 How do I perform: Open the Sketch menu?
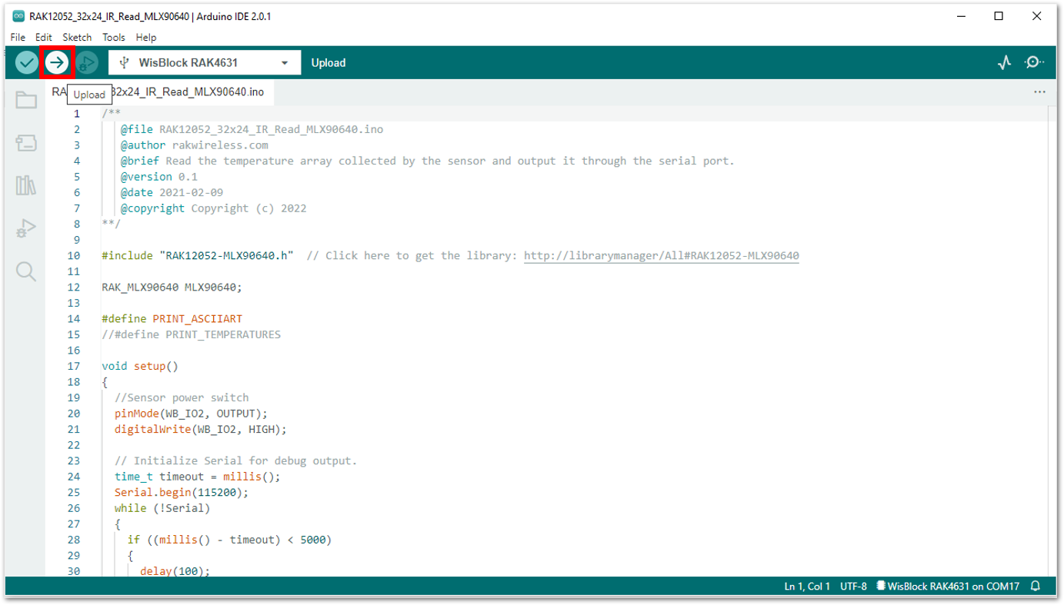(77, 37)
